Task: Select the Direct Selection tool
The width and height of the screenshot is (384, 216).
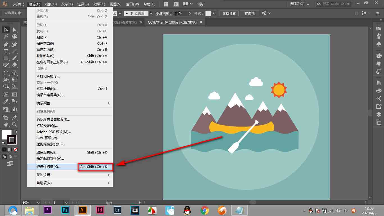Action: pyautogui.click(x=14, y=30)
